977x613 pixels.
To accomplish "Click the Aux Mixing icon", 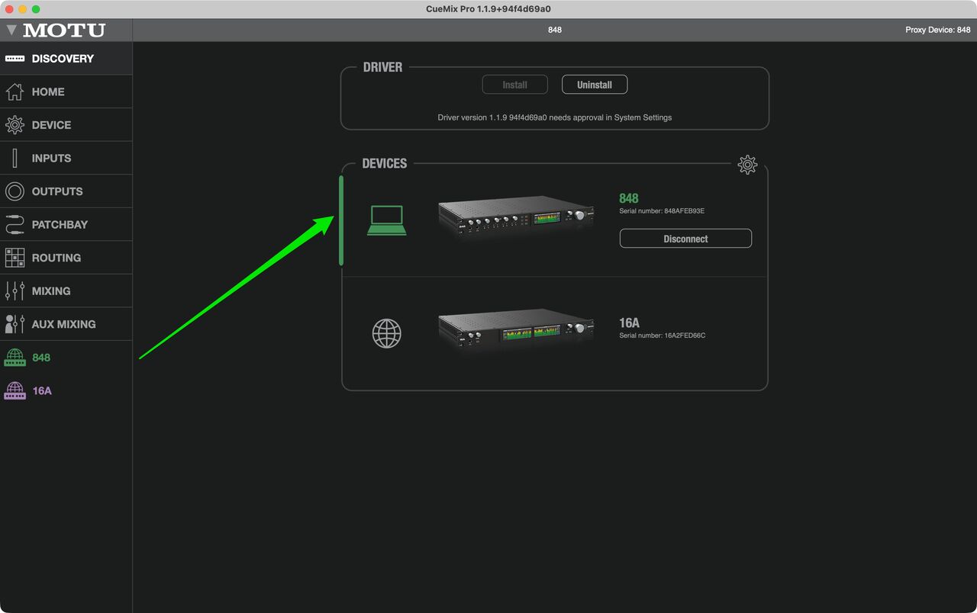I will (15, 324).
